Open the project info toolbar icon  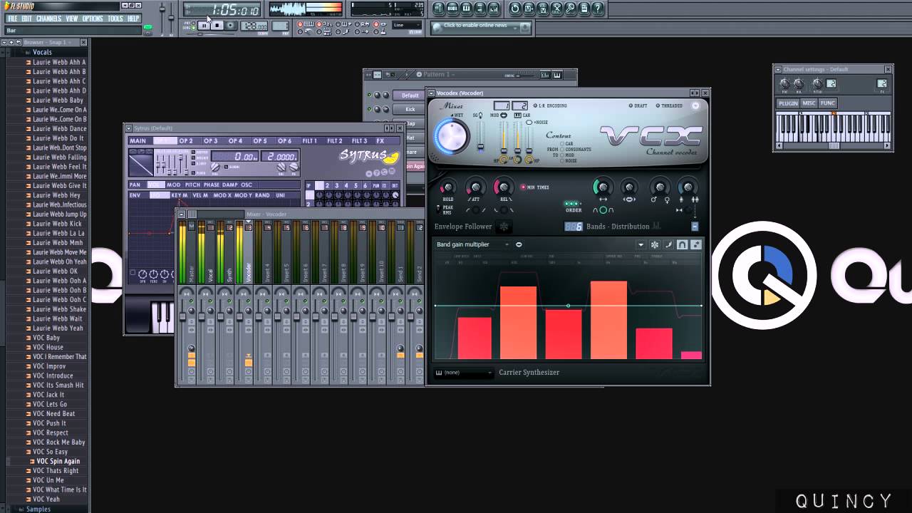tap(584, 9)
